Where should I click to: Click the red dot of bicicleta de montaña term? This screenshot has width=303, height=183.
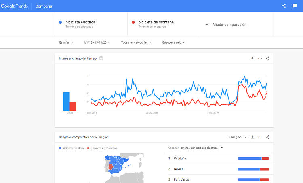click(x=133, y=22)
